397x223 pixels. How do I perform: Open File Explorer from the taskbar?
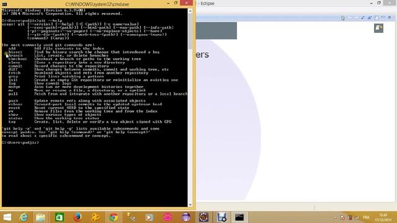tap(40, 217)
